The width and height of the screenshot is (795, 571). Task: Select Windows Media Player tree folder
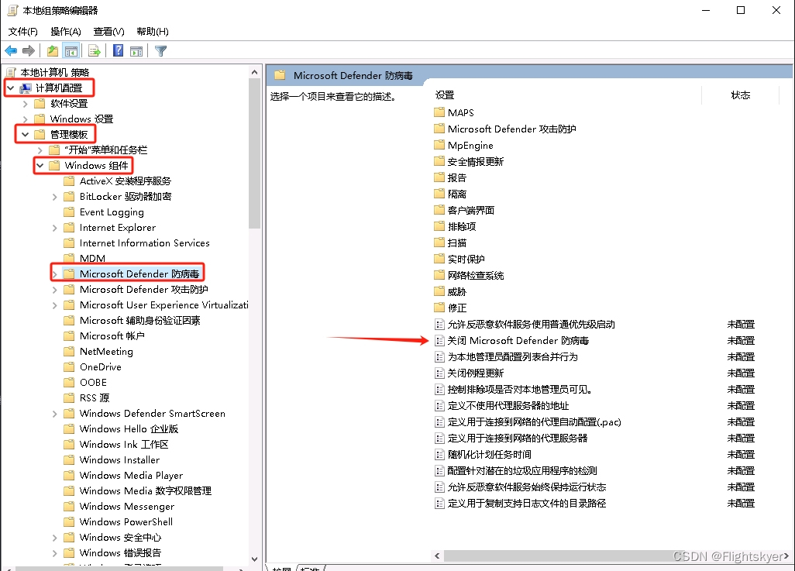(x=131, y=476)
